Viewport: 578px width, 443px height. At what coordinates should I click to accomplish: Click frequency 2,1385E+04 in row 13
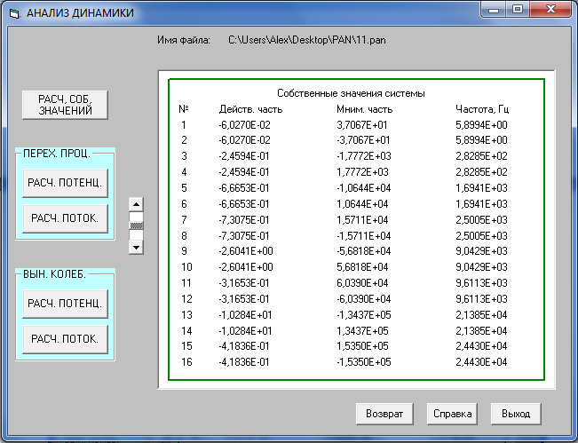tap(481, 315)
